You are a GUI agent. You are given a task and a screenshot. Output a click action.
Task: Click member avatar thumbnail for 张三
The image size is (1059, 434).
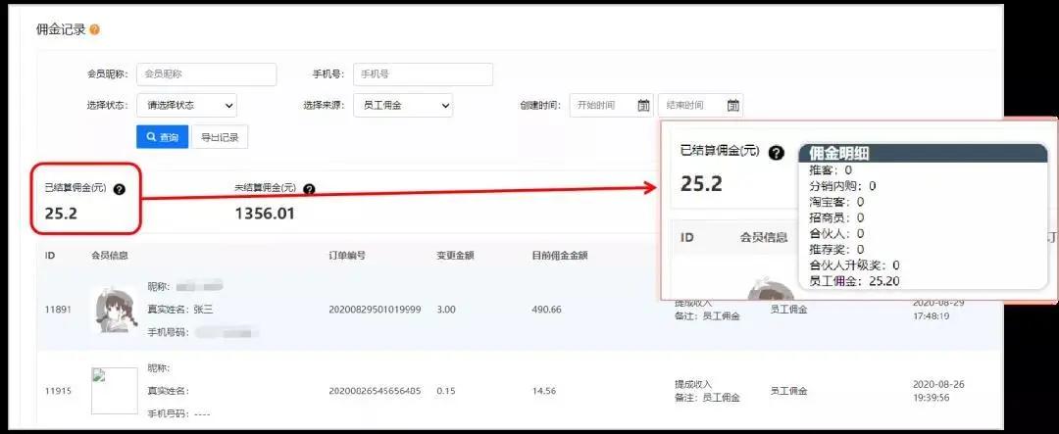tap(114, 310)
